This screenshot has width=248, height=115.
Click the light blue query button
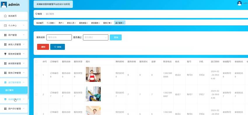pos(116,37)
